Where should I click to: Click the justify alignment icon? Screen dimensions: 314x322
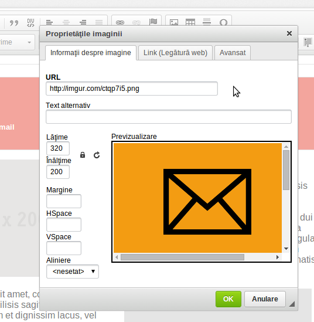pyautogui.click(x=99, y=22)
